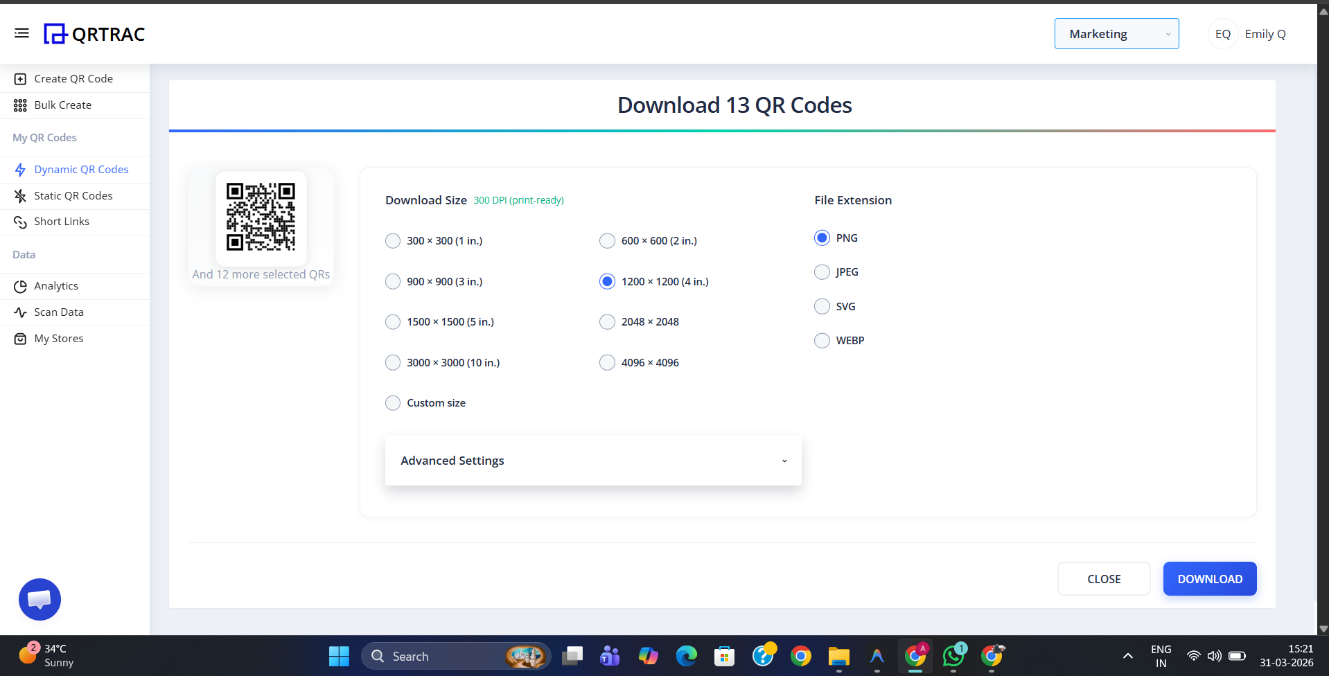Select JPEG as the file extension
The image size is (1329, 676).
tap(822, 272)
